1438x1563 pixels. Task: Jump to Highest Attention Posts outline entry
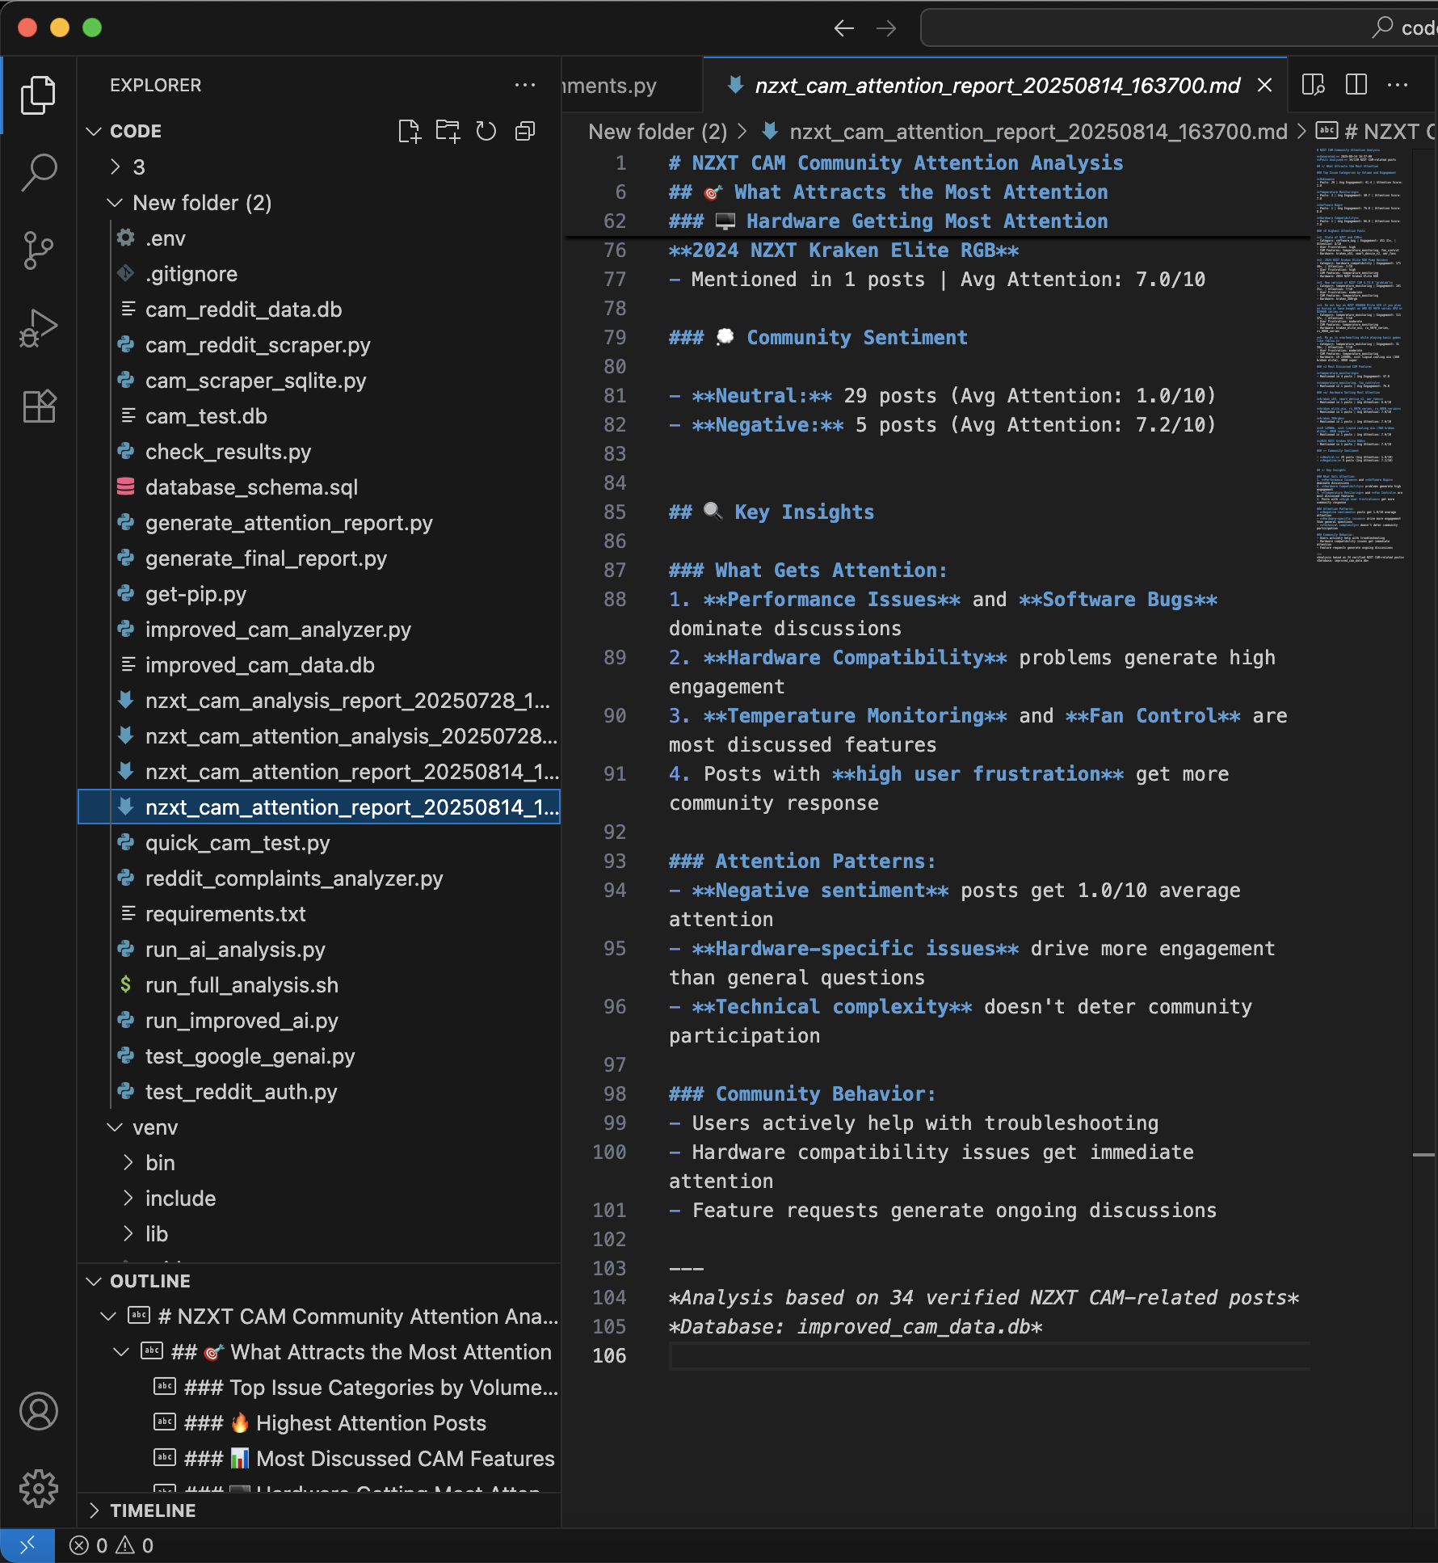point(319,1423)
